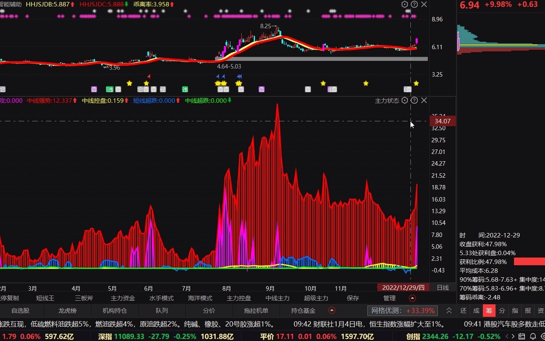Switch to 海洋模式 indicator tab

pos(200,298)
